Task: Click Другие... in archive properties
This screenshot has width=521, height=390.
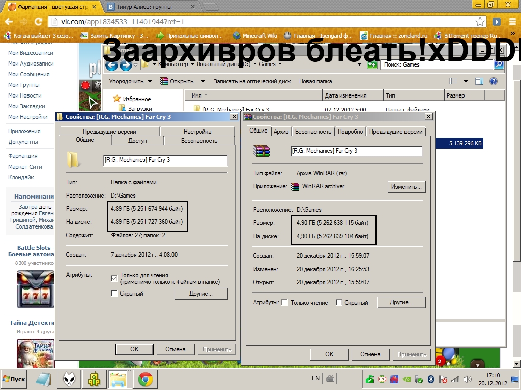Action: tap(401, 303)
